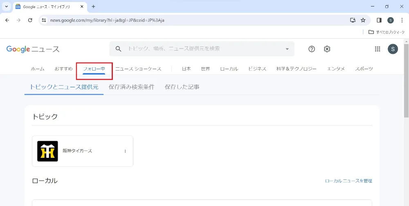Image resolution: width=409 pixels, height=206 pixels.
Task: Click the page vertical scrollbar
Action: [407, 81]
